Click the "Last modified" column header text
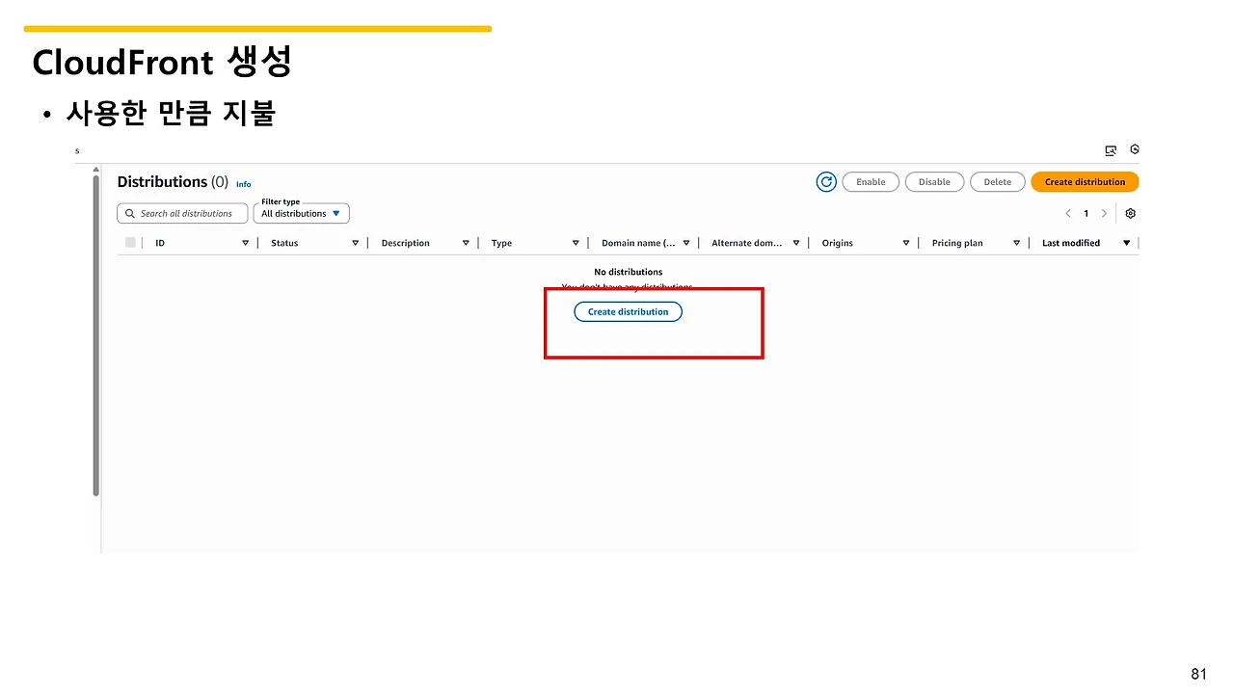1234x694 pixels. tap(1071, 243)
